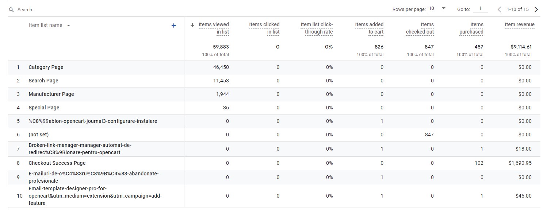The height and width of the screenshot is (214, 547).
Task: Select the (not set) row
Action: 274,135
